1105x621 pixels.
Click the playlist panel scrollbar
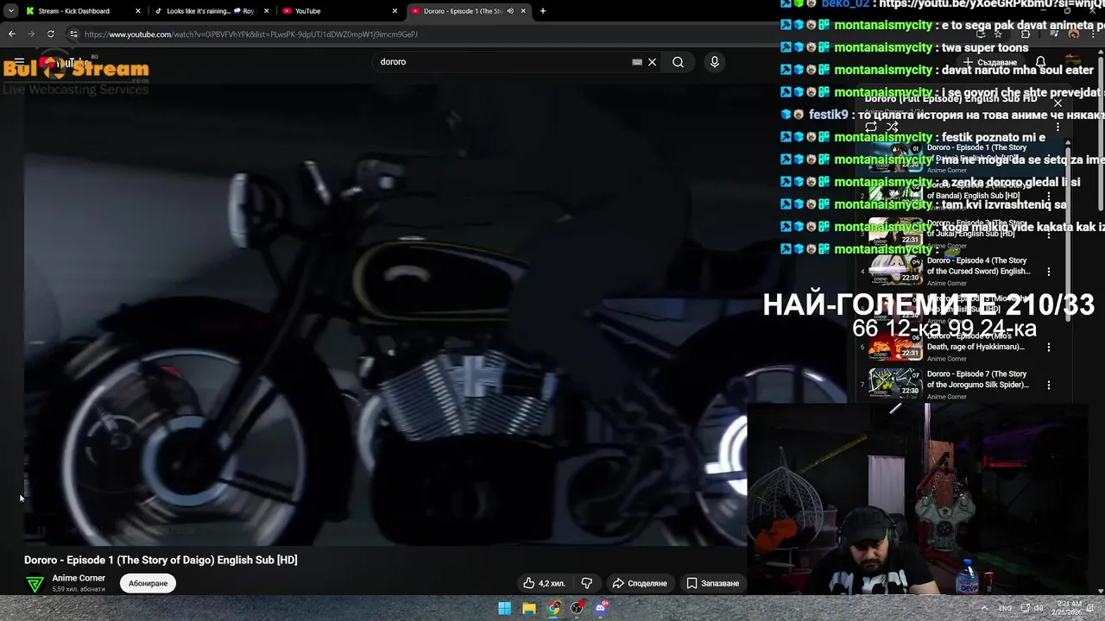pos(1069,233)
